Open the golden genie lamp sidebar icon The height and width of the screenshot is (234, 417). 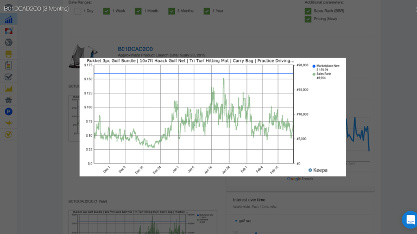click(9, 123)
